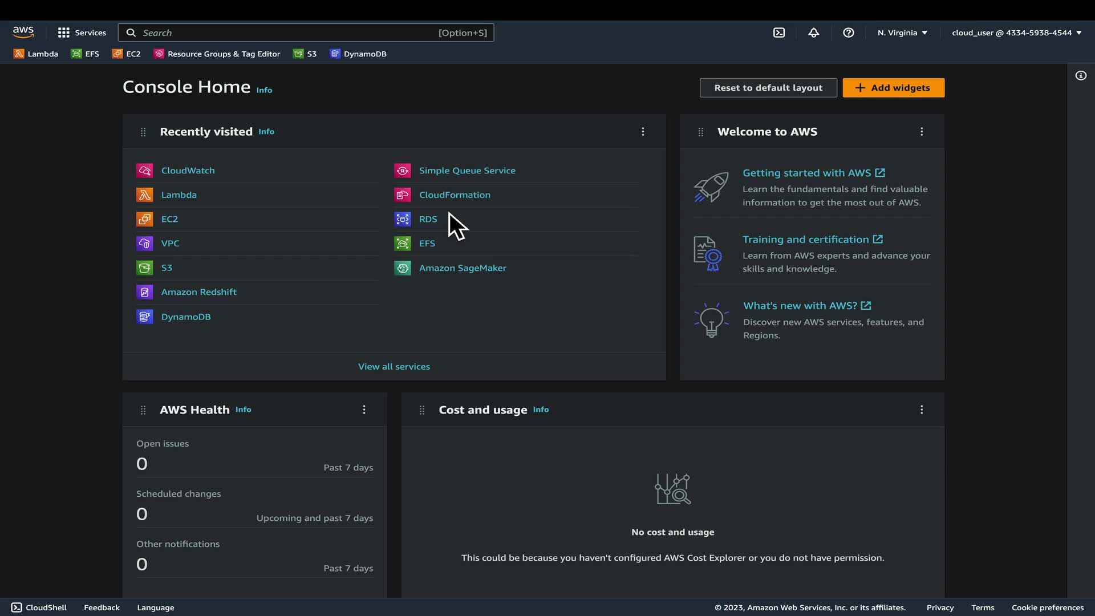
Task: Open the help question mark icon
Action: click(849, 33)
